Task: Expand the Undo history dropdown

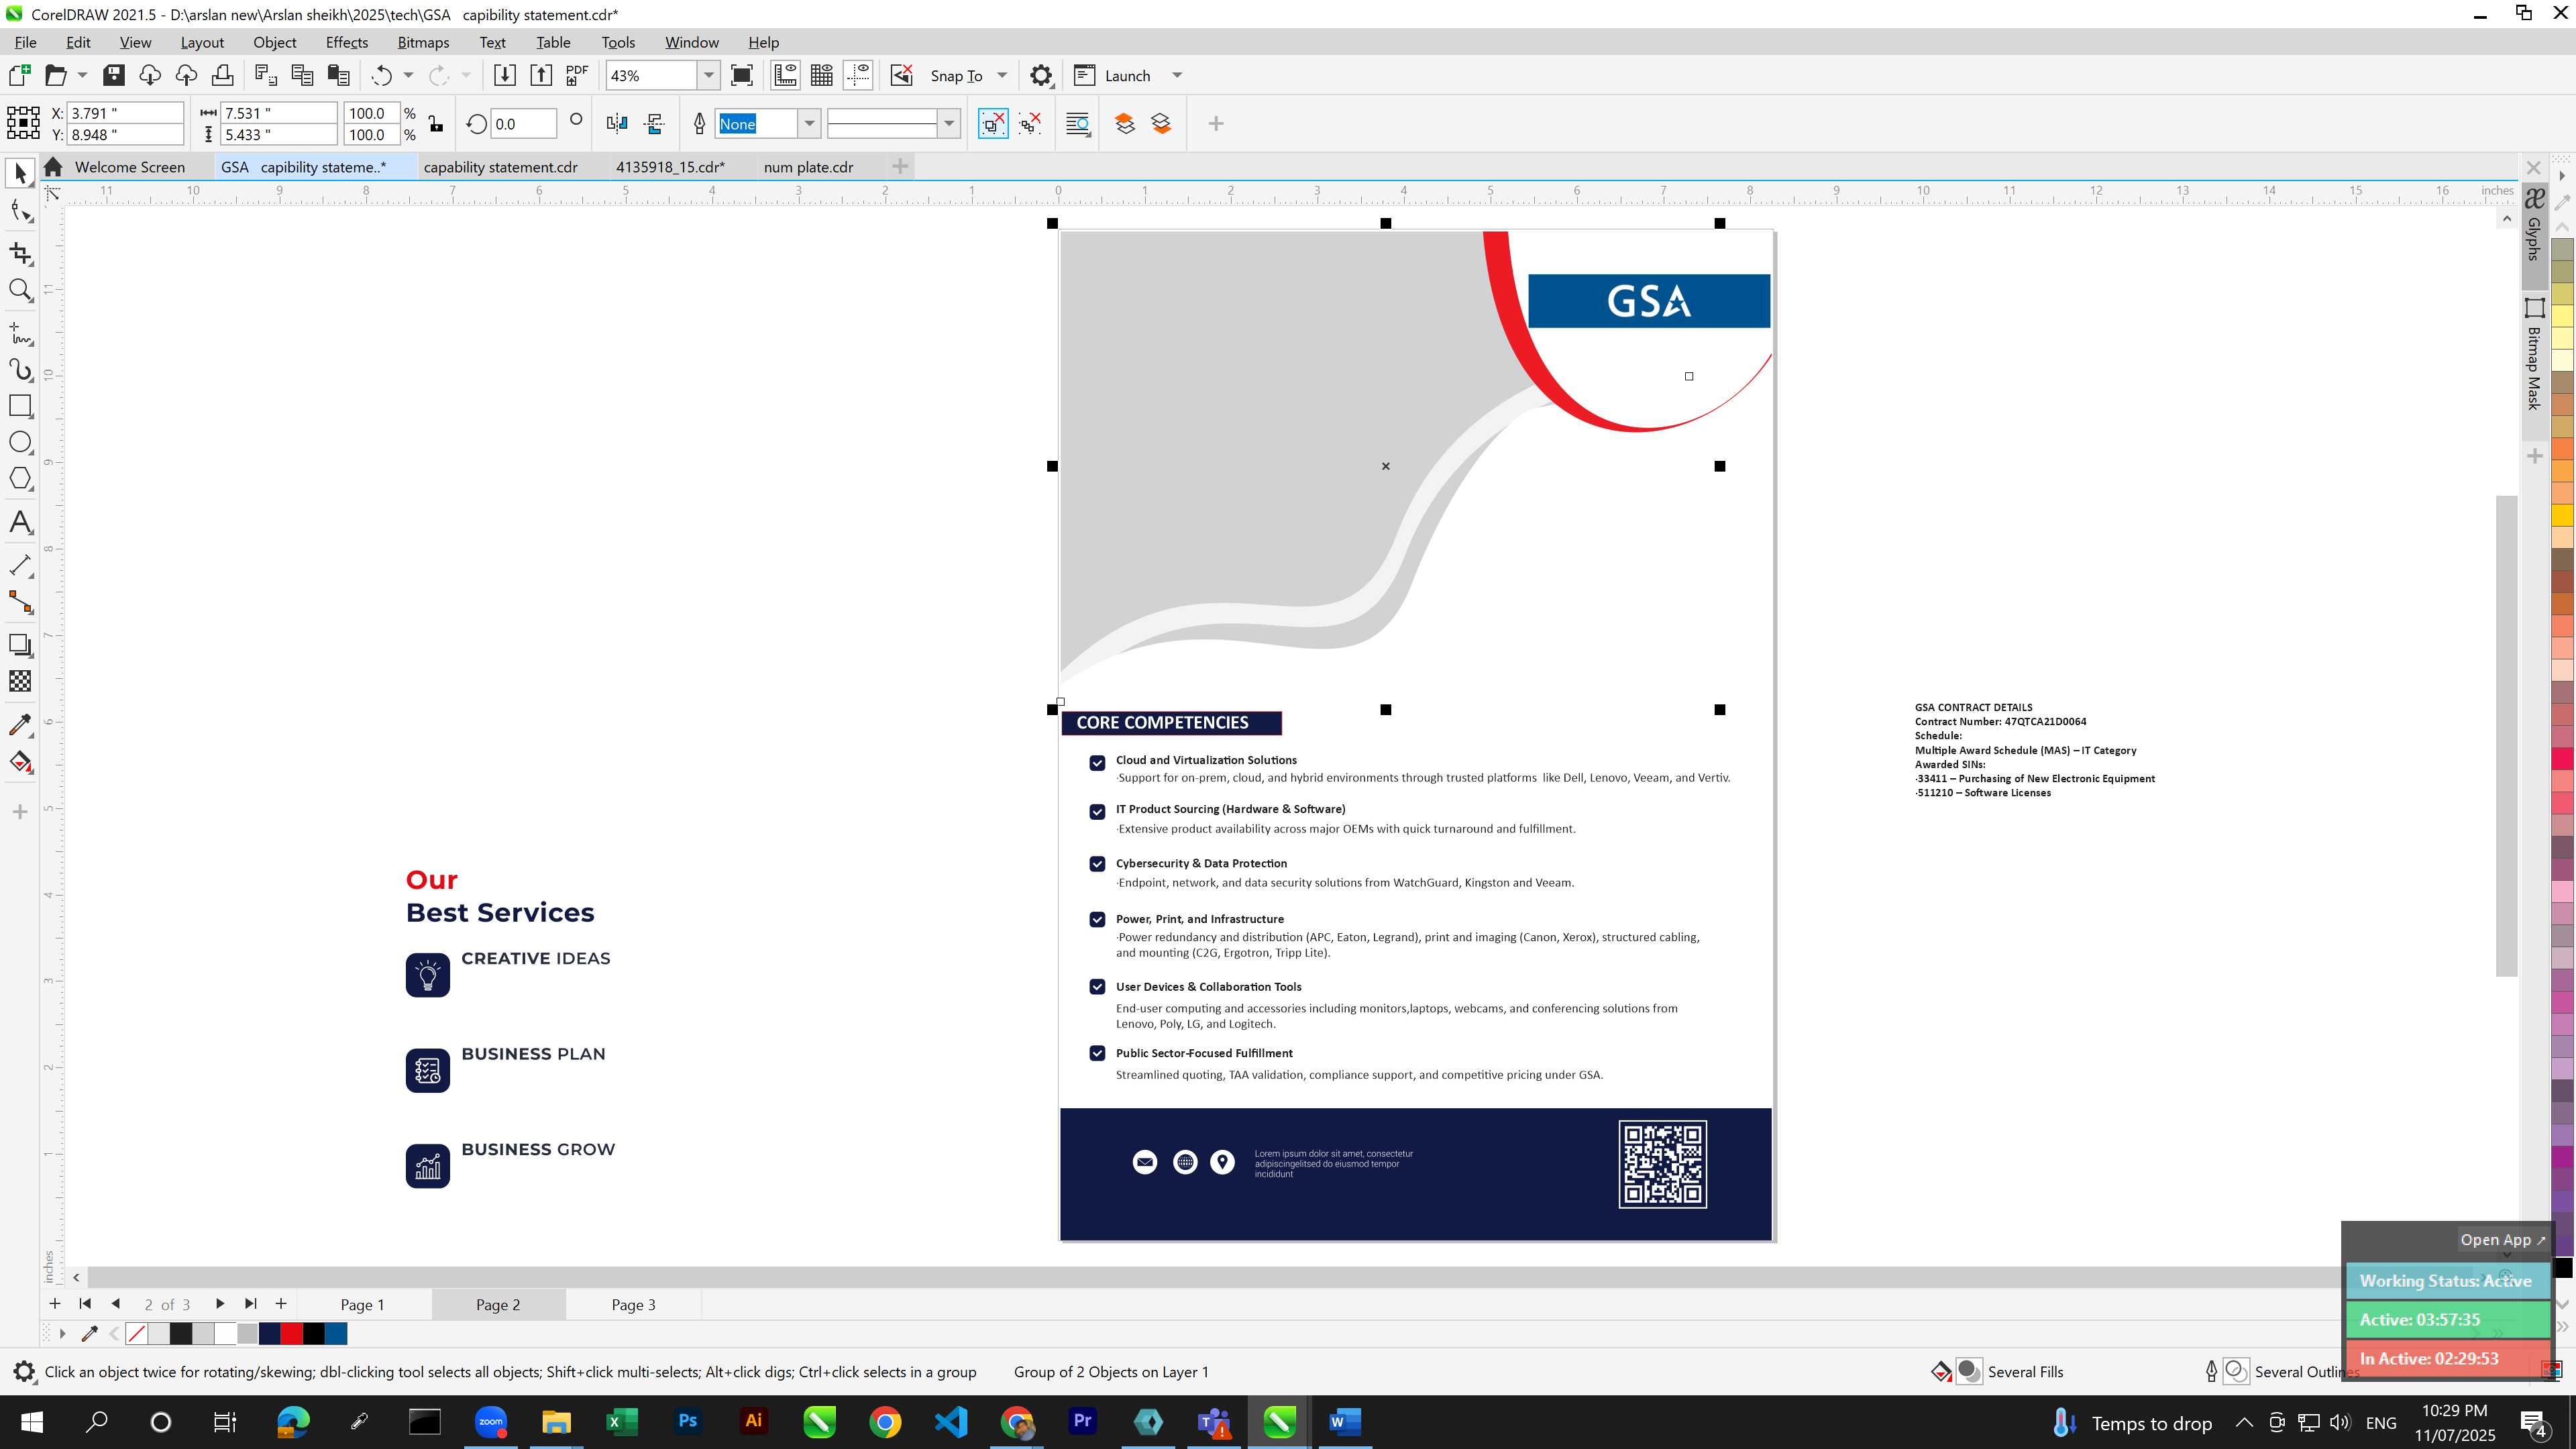Action: point(408,76)
